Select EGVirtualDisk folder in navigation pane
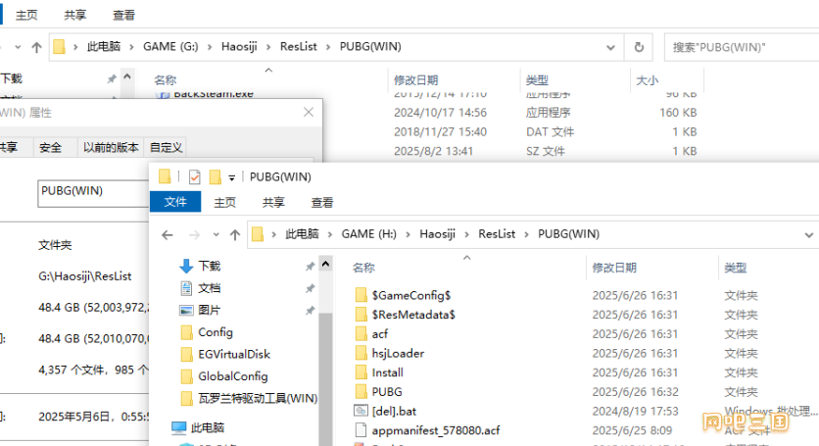 [x=234, y=354]
